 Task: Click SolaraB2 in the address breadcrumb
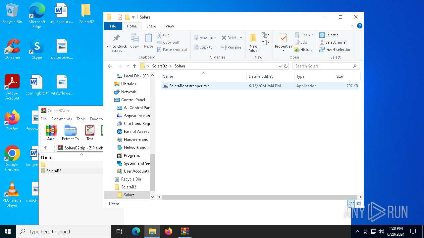pyautogui.click(x=159, y=66)
